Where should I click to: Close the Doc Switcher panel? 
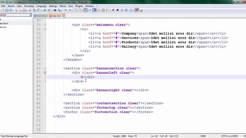[x=30, y=15]
